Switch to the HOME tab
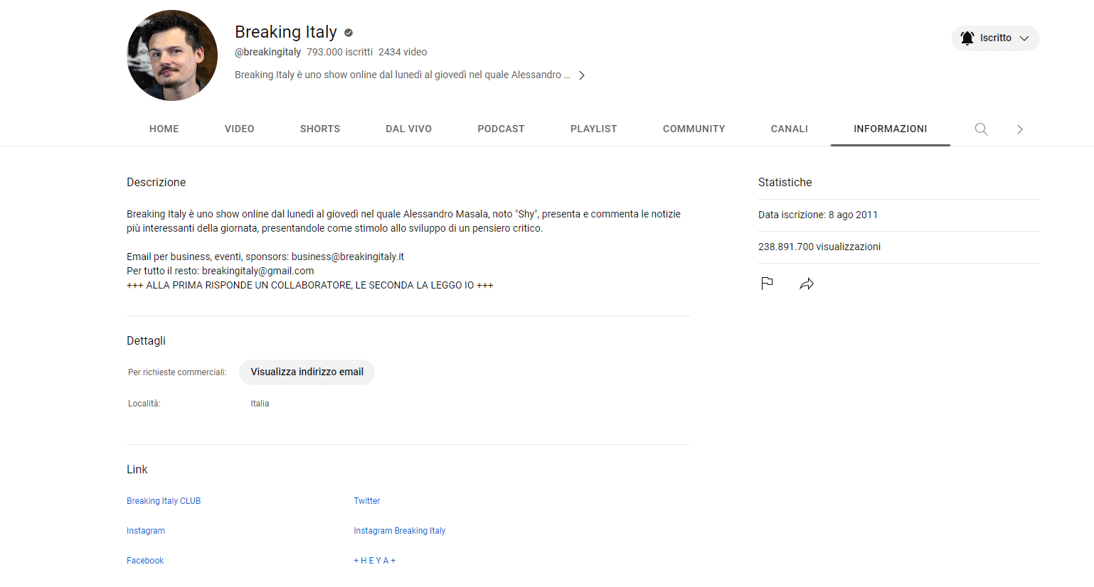 164,129
